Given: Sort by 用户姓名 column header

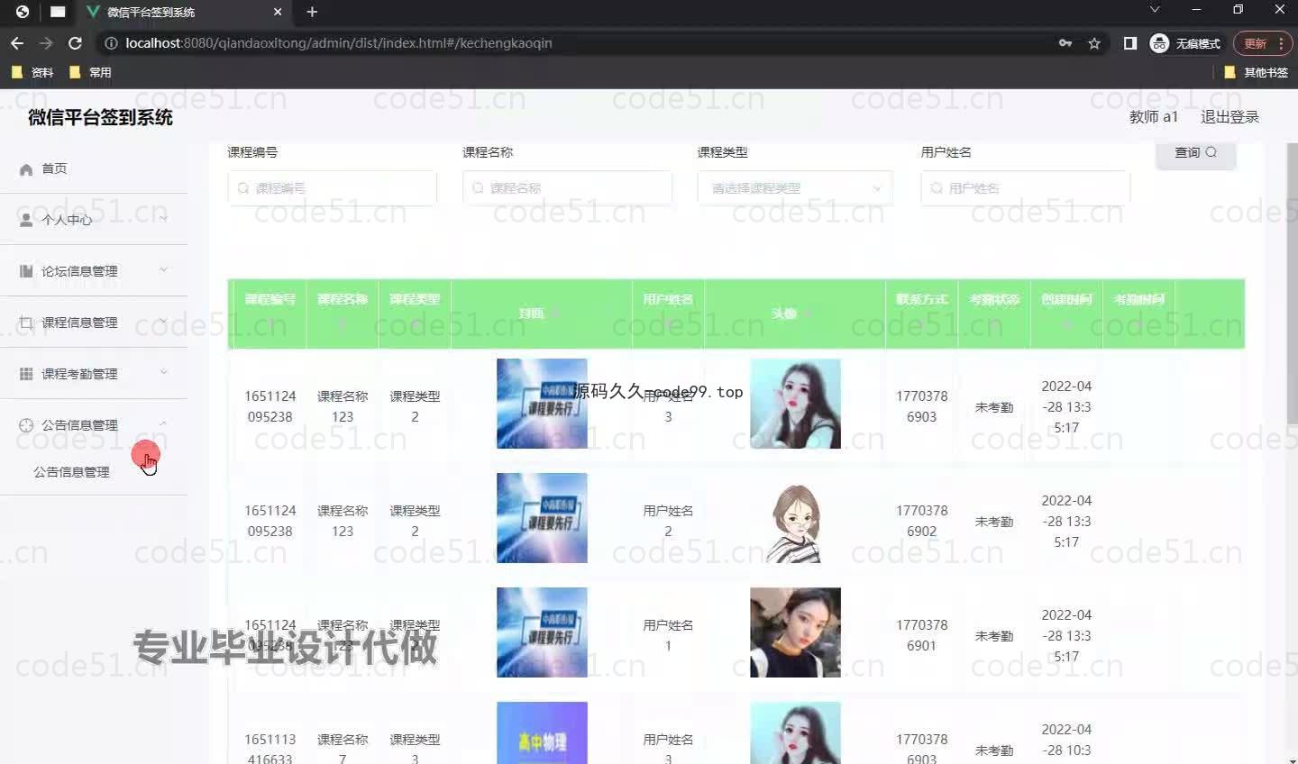Looking at the screenshot, I should tap(668, 313).
